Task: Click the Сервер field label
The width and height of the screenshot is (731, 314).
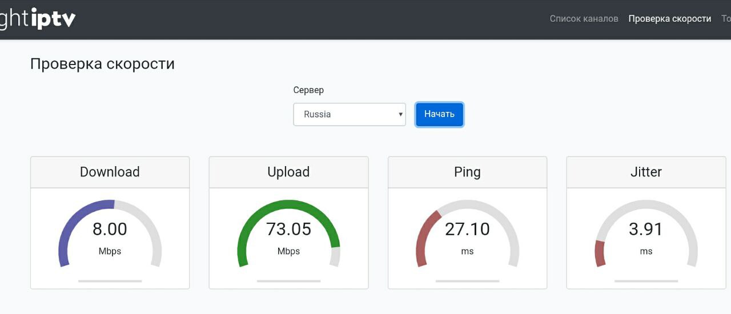Action: click(308, 90)
